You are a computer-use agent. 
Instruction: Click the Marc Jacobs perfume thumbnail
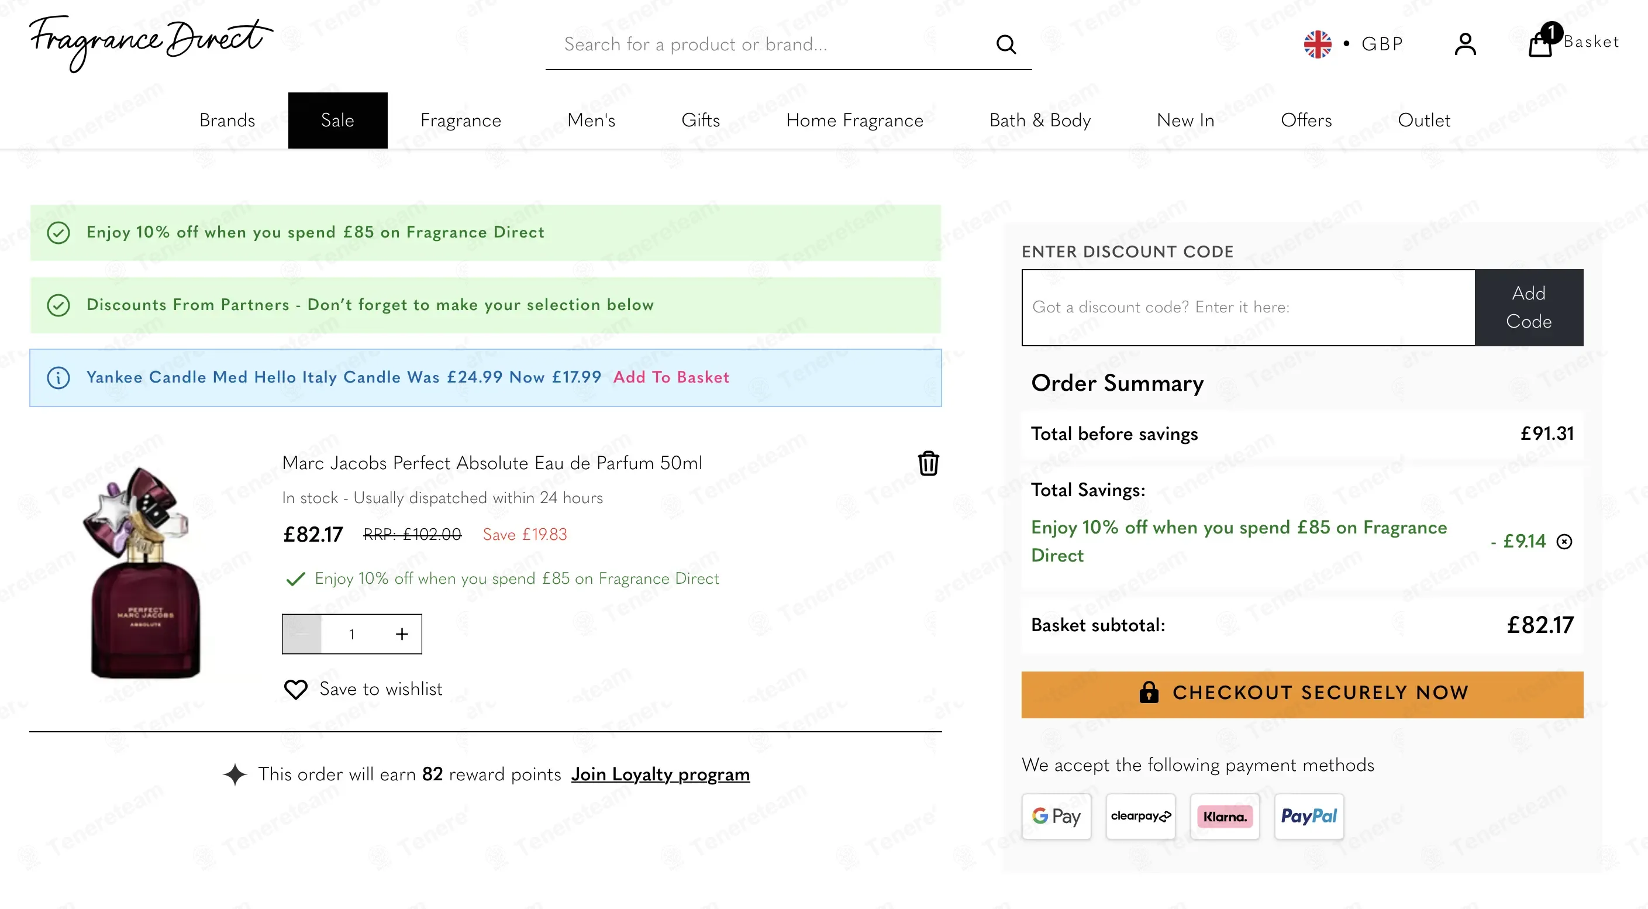point(143,573)
